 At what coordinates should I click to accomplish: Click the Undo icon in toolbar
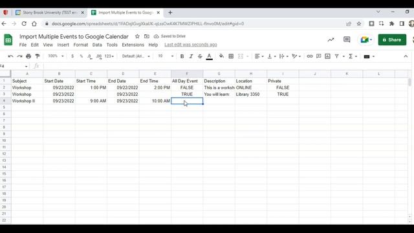pyautogui.click(x=10, y=56)
